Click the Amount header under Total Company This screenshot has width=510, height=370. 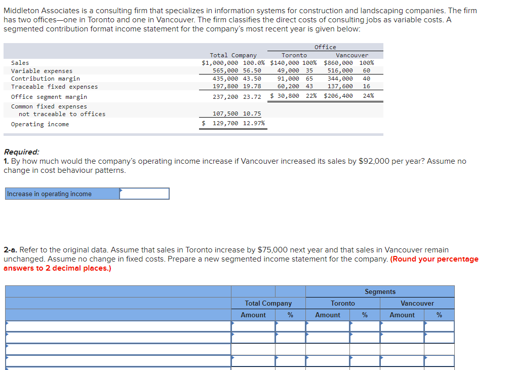point(253,315)
